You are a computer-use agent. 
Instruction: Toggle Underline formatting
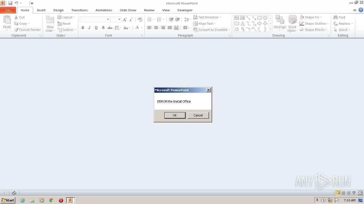coord(96,28)
